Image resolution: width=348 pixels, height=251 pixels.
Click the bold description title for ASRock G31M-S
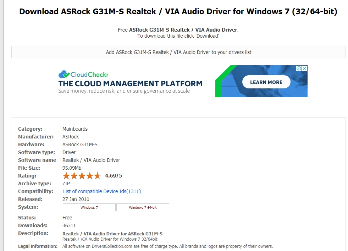tap(112, 234)
